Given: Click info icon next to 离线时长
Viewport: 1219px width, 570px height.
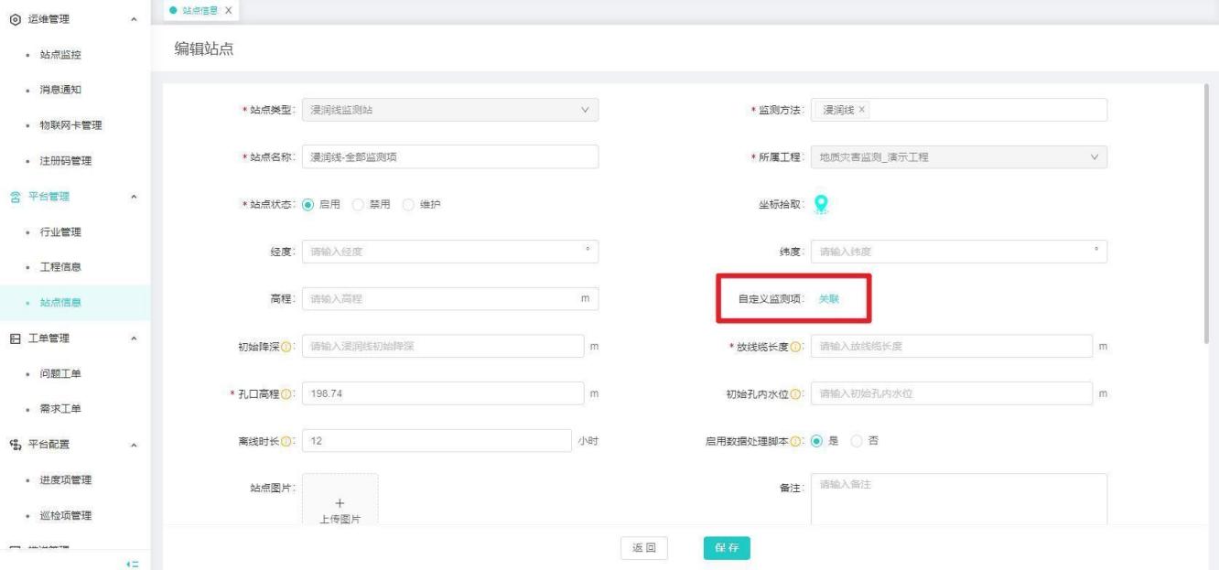Looking at the screenshot, I should [x=286, y=442].
